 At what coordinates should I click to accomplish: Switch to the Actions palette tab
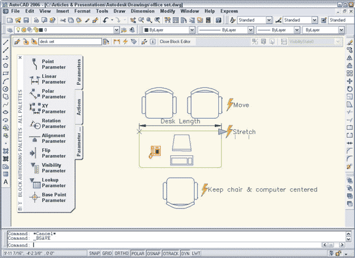click(79, 107)
